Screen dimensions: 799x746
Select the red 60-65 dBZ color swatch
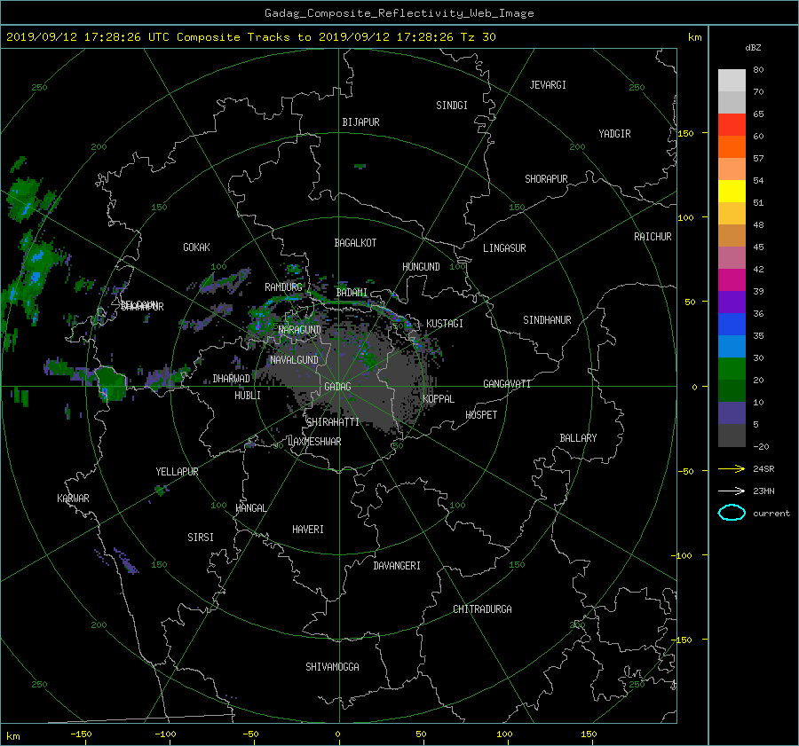click(x=732, y=125)
